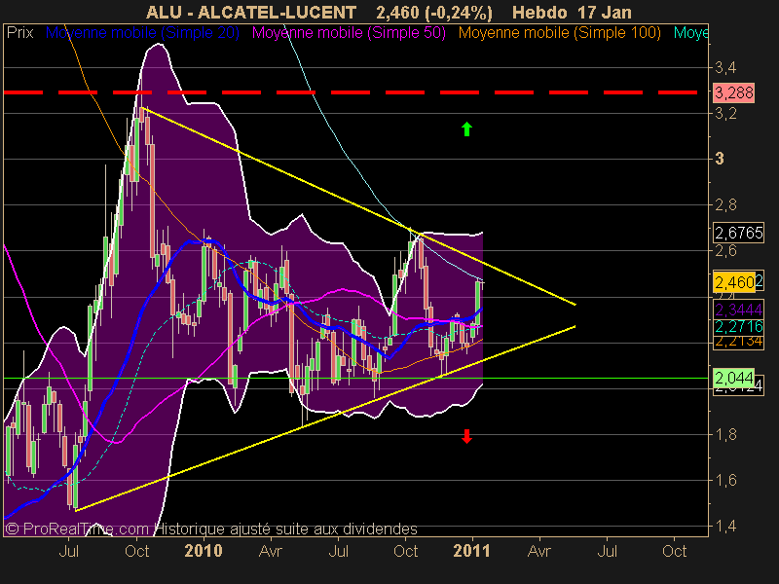
Task: Click the 'Hebdo 17 Jan' period label
Action: click(572, 12)
